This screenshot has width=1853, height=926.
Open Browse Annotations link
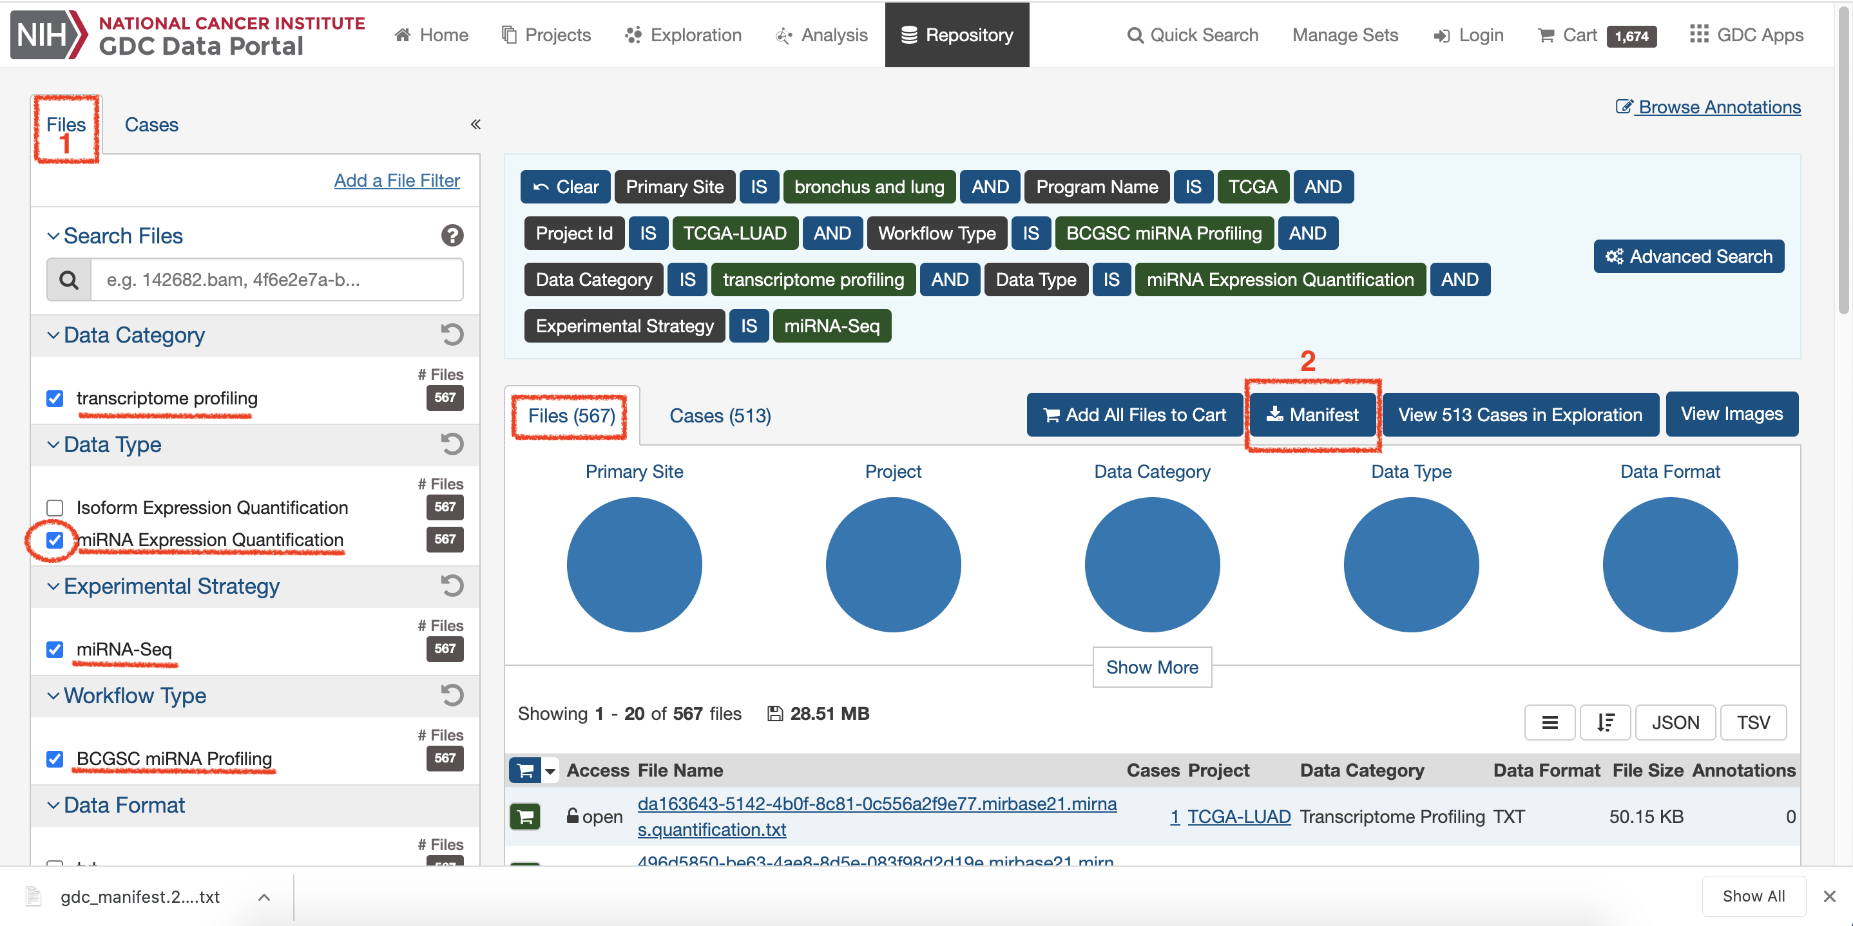click(x=1707, y=106)
